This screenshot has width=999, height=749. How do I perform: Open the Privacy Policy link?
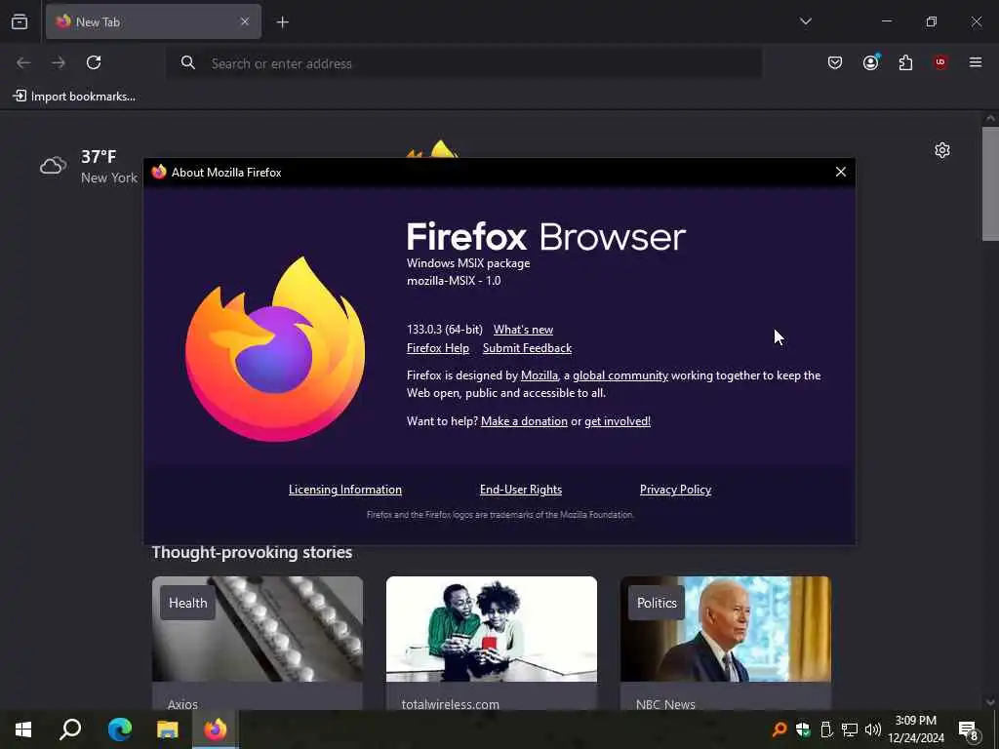[x=675, y=490]
